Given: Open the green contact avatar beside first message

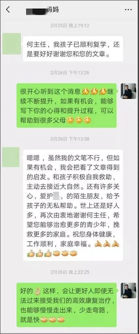Looking at the screenshot, I should pyautogui.click(x=11, y=44).
